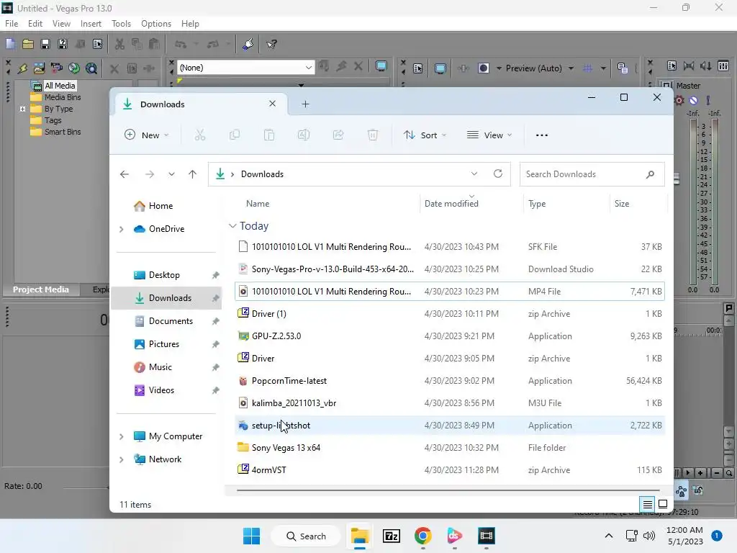Toggle the pin on Documents folder
Image resolution: width=737 pixels, height=553 pixels.
tap(215, 321)
